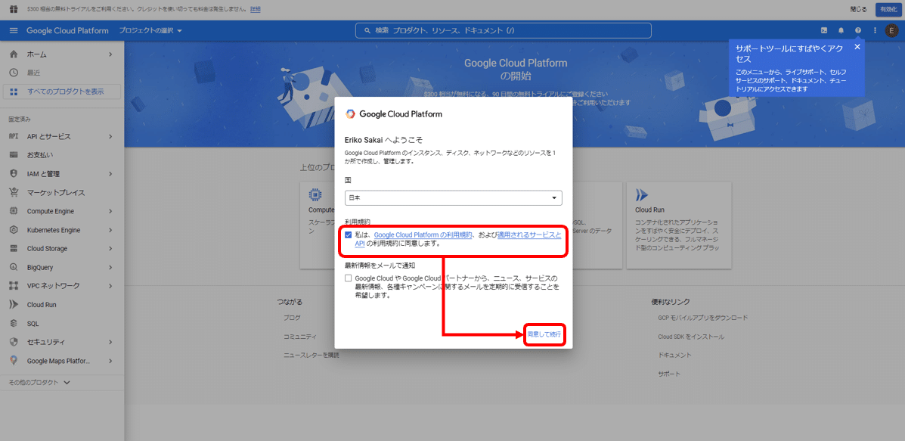Uncheck the terms of service agreement checkbox
Image resolution: width=905 pixels, height=441 pixels.
348,235
